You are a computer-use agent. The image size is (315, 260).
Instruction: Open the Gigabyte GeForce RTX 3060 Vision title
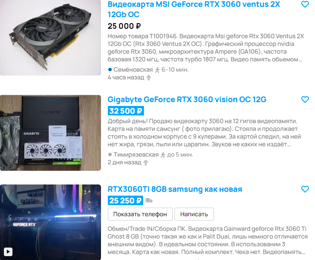(187, 100)
